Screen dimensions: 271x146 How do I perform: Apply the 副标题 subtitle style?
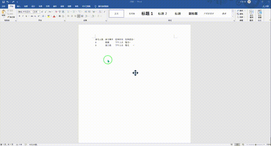pos(193,13)
